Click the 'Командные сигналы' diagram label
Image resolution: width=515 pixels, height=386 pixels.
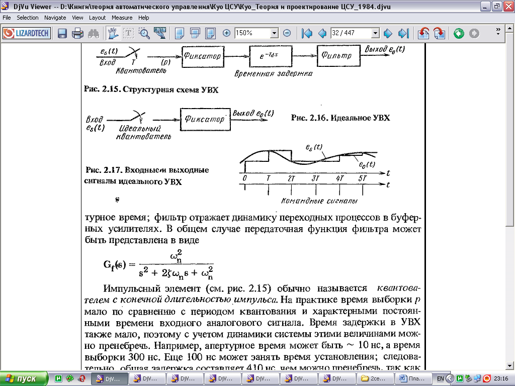(319, 201)
